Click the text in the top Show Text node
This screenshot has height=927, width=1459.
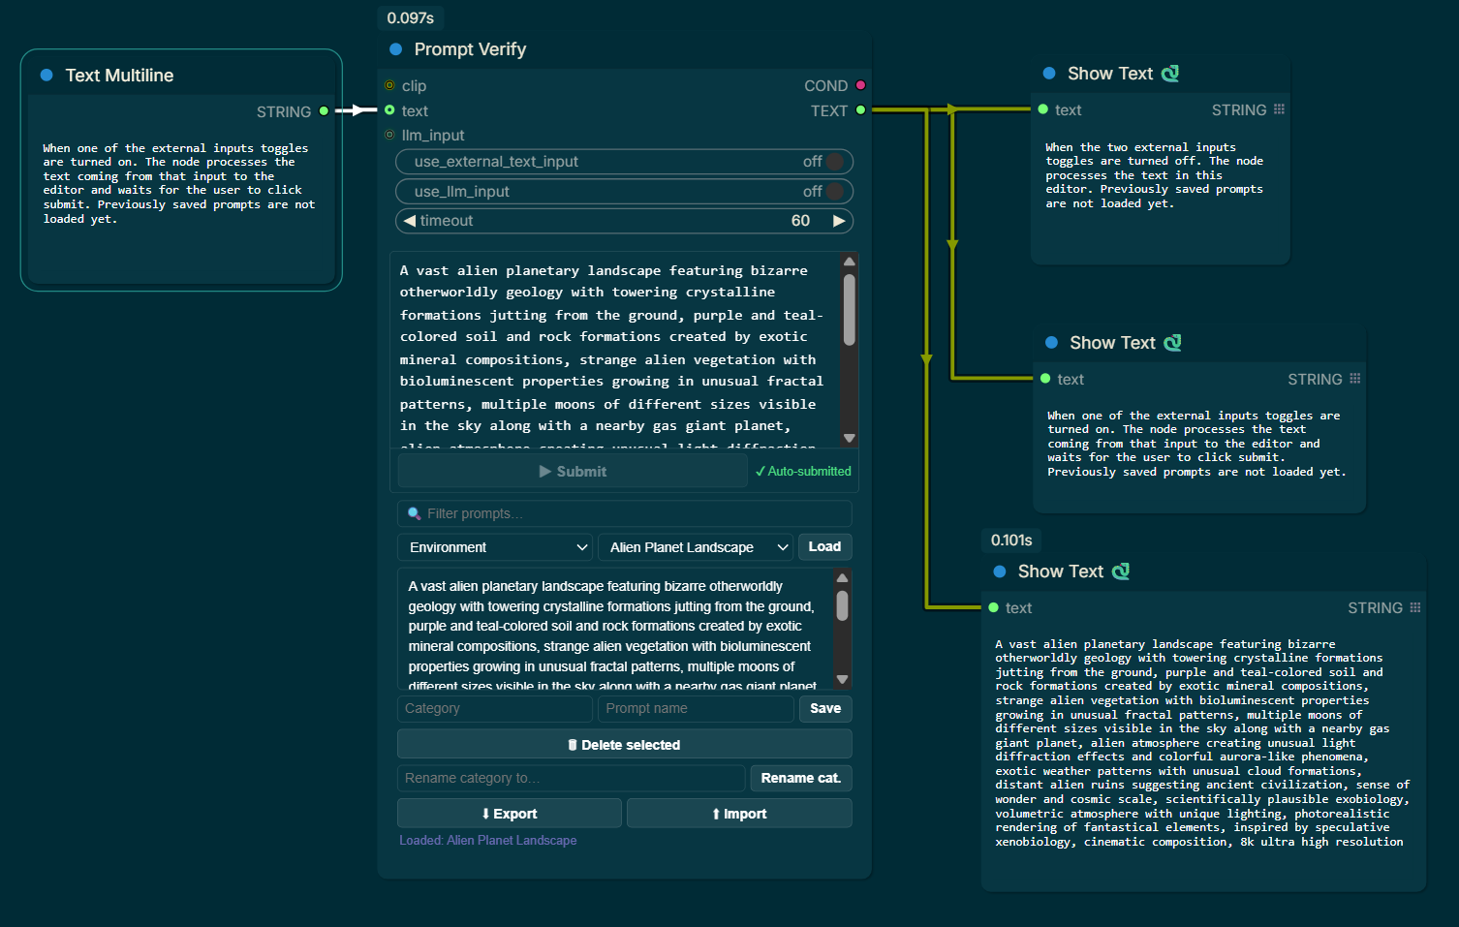pyautogui.click(x=1154, y=175)
